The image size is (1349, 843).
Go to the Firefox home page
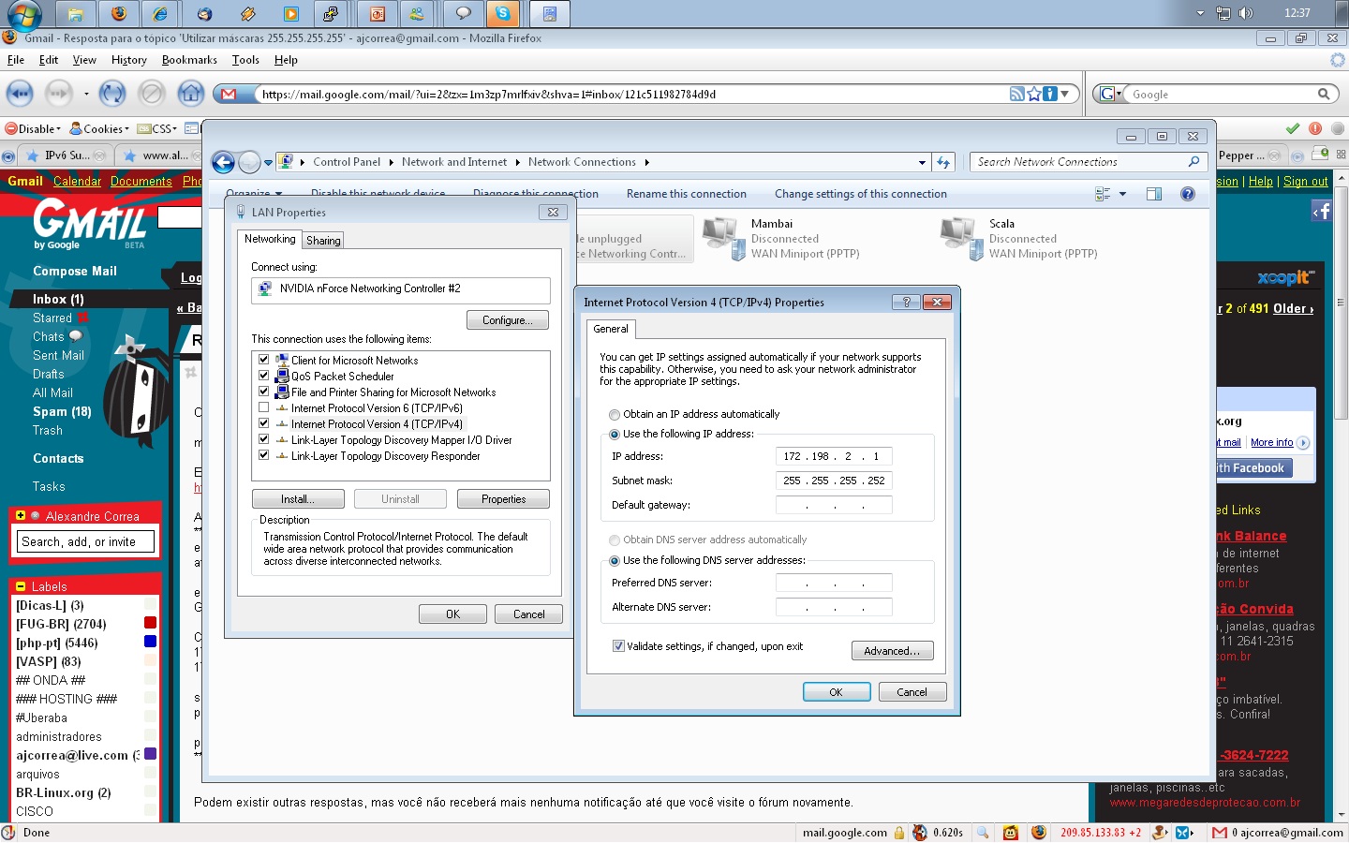point(191,94)
